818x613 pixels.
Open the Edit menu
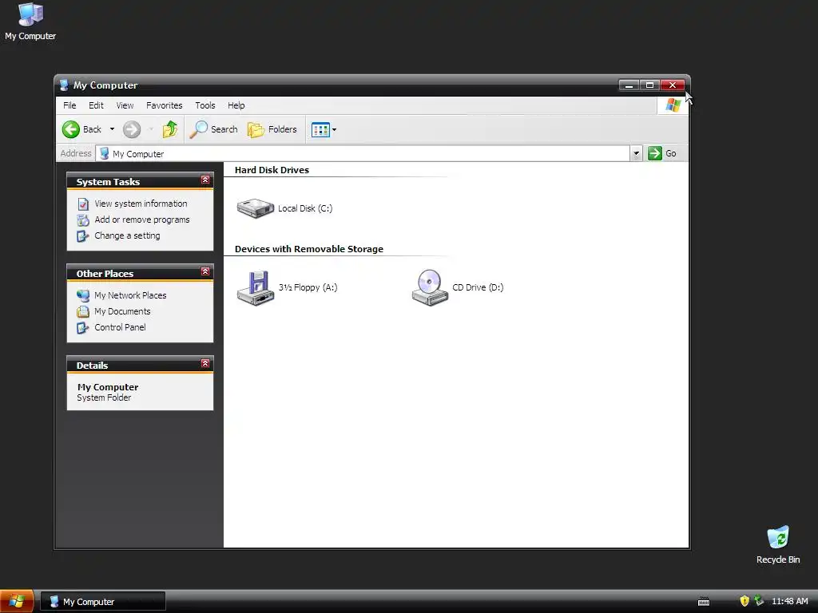coord(96,105)
